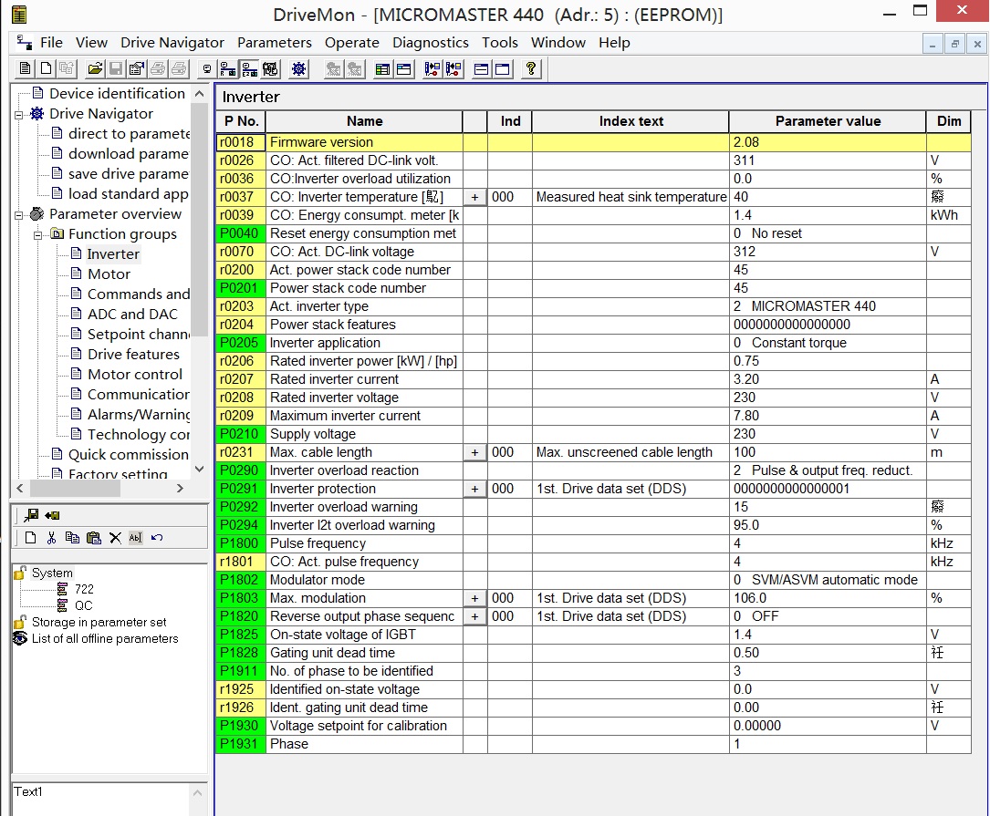Restore the inner MDI child window
This screenshot has width=990, height=816.
[x=954, y=44]
